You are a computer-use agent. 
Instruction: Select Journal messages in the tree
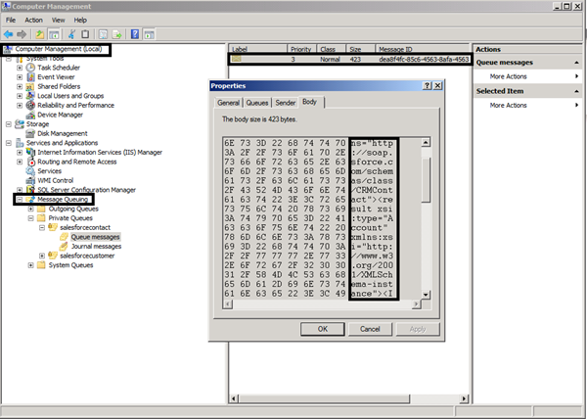(x=96, y=247)
